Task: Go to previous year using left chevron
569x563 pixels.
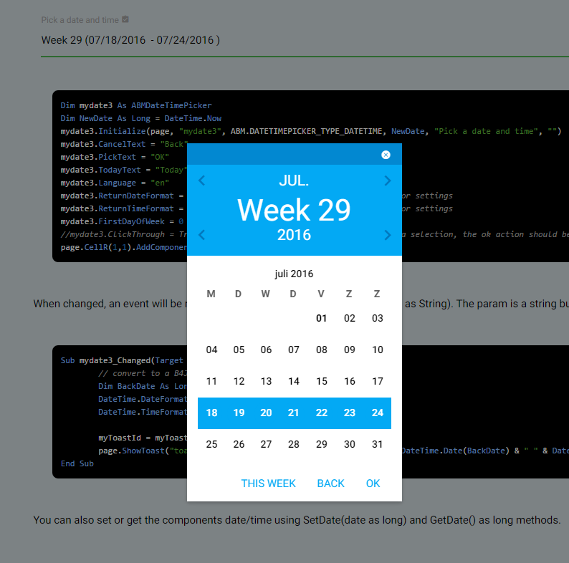Action: (x=202, y=235)
